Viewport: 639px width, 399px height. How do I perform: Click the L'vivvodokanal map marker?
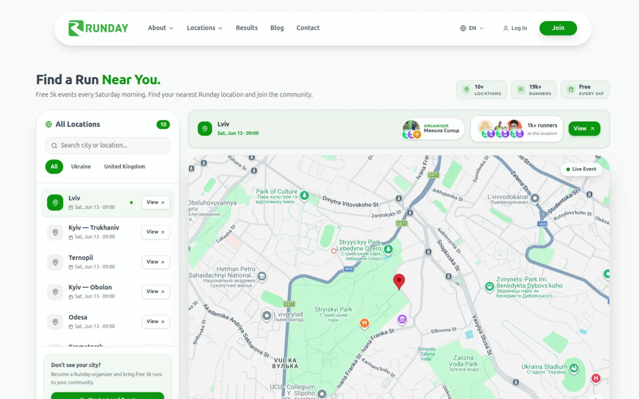pyautogui.click(x=535, y=198)
